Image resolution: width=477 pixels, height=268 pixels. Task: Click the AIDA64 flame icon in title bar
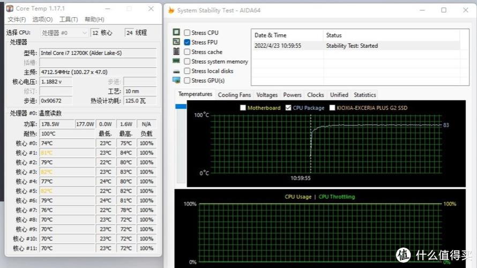click(171, 10)
